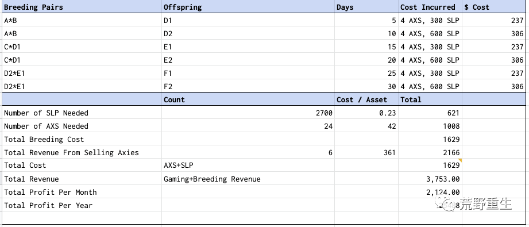This screenshot has height=227, width=529.
Task: Select the cell containing offspring D1
Action: [x=248, y=20]
